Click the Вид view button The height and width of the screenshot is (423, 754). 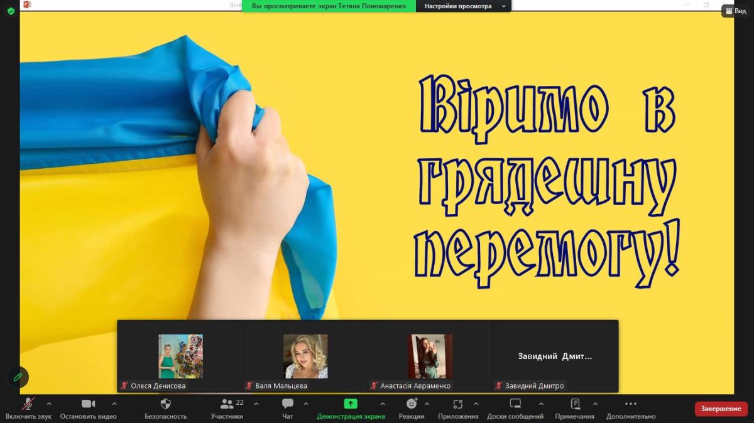(737, 11)
